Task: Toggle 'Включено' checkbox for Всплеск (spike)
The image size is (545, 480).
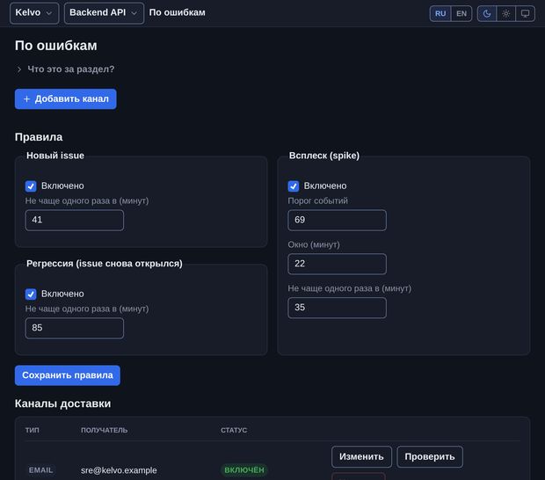Action: pos(294,186)
